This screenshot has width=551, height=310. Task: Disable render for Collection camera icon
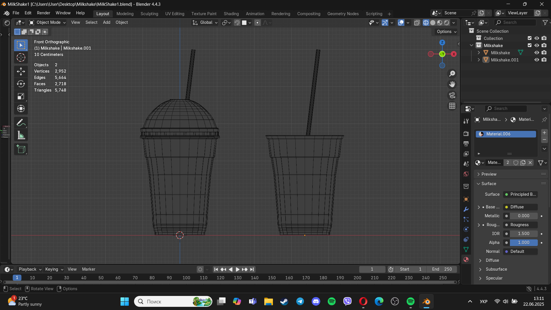point(544,38)
